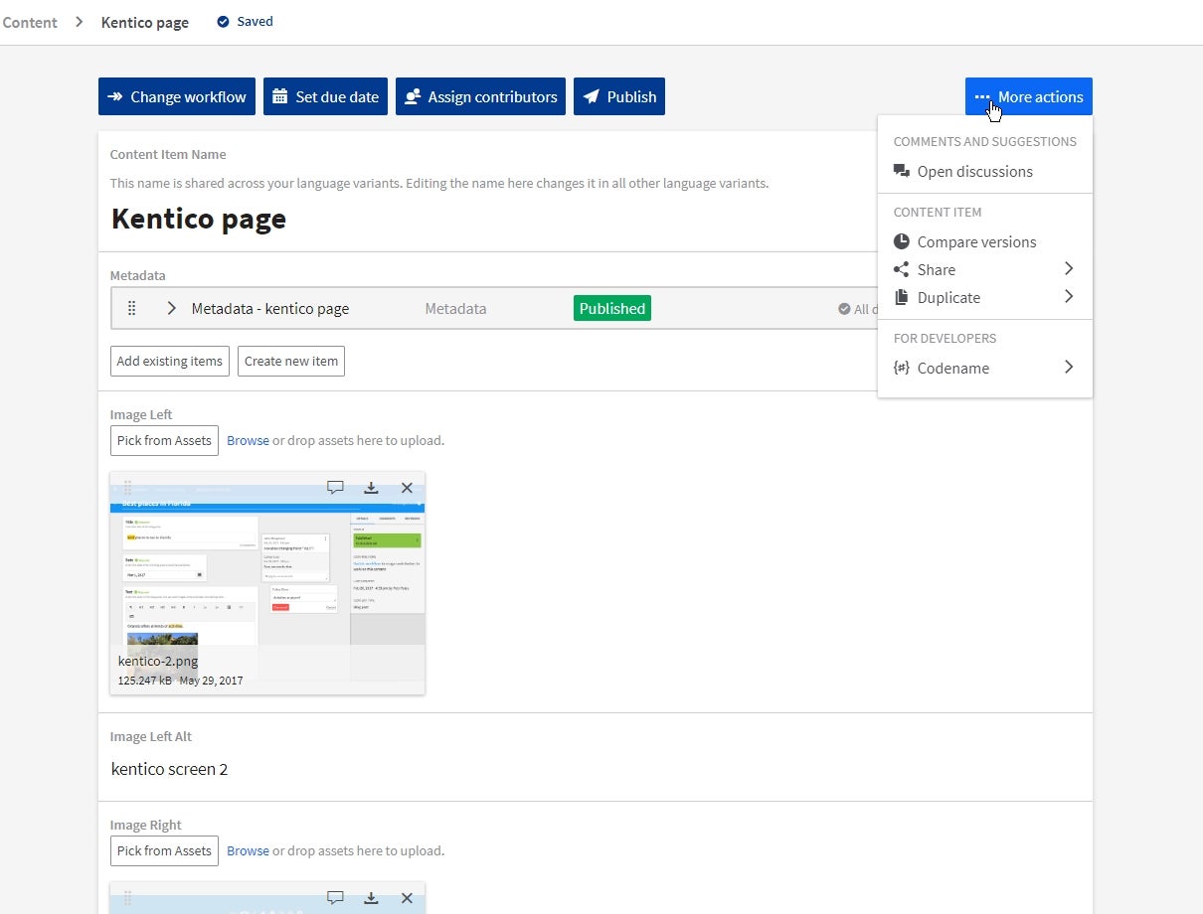Select Open discussions from the menu
This screenshot has height=914, width=1203.
[973, 171]
